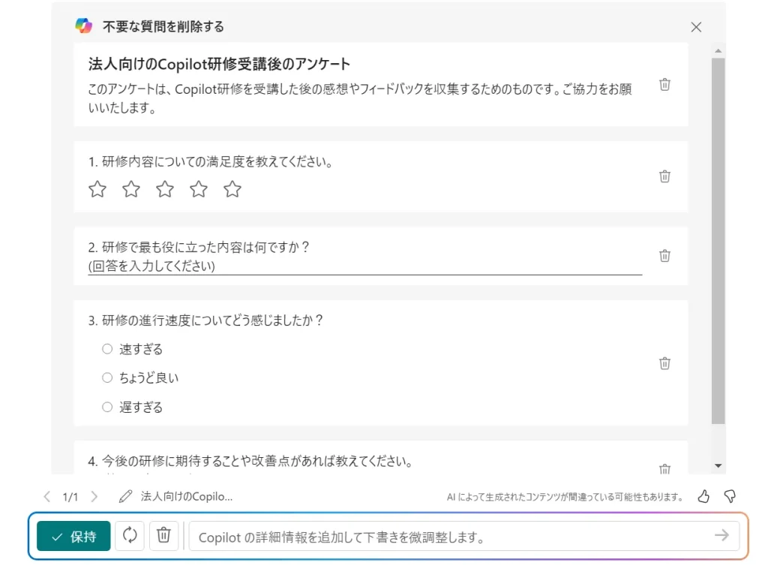Select the ちょうど良い radio option

[107, 378]
